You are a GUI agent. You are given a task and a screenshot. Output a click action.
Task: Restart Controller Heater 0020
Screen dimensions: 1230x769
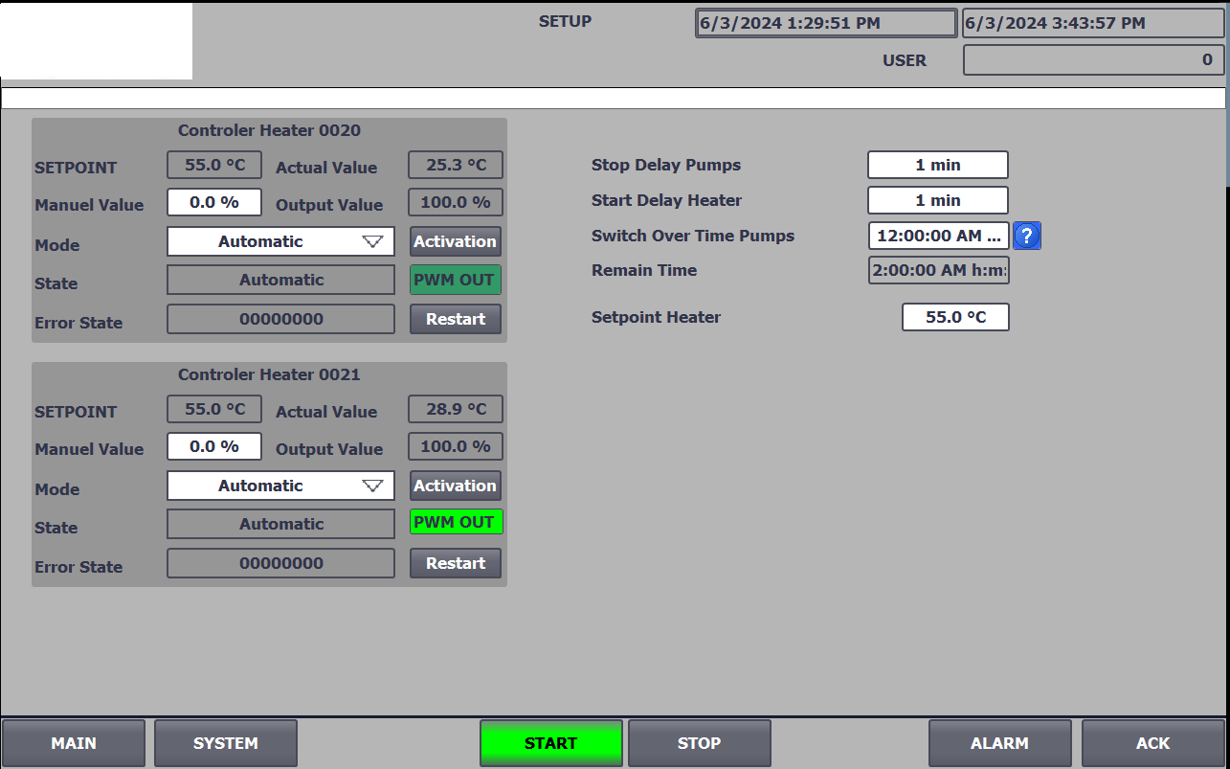tap(456, 319)
